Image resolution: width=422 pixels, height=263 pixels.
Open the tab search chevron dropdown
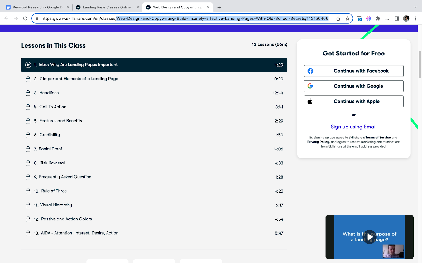[415, 7]
